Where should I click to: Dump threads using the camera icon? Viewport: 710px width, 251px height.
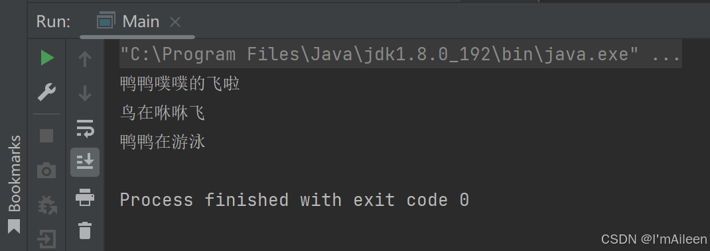pos(46,170)
